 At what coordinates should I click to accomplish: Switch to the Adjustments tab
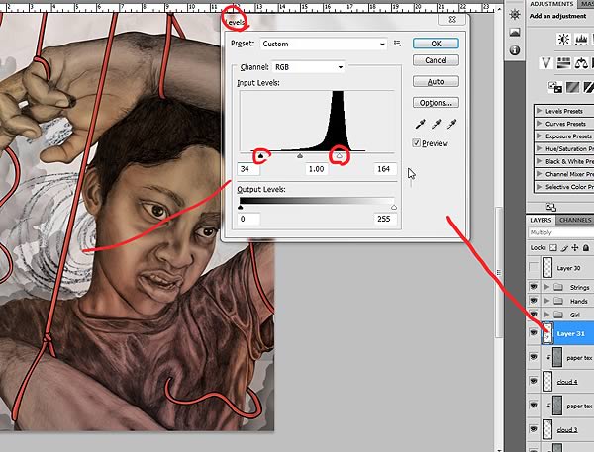551,4
